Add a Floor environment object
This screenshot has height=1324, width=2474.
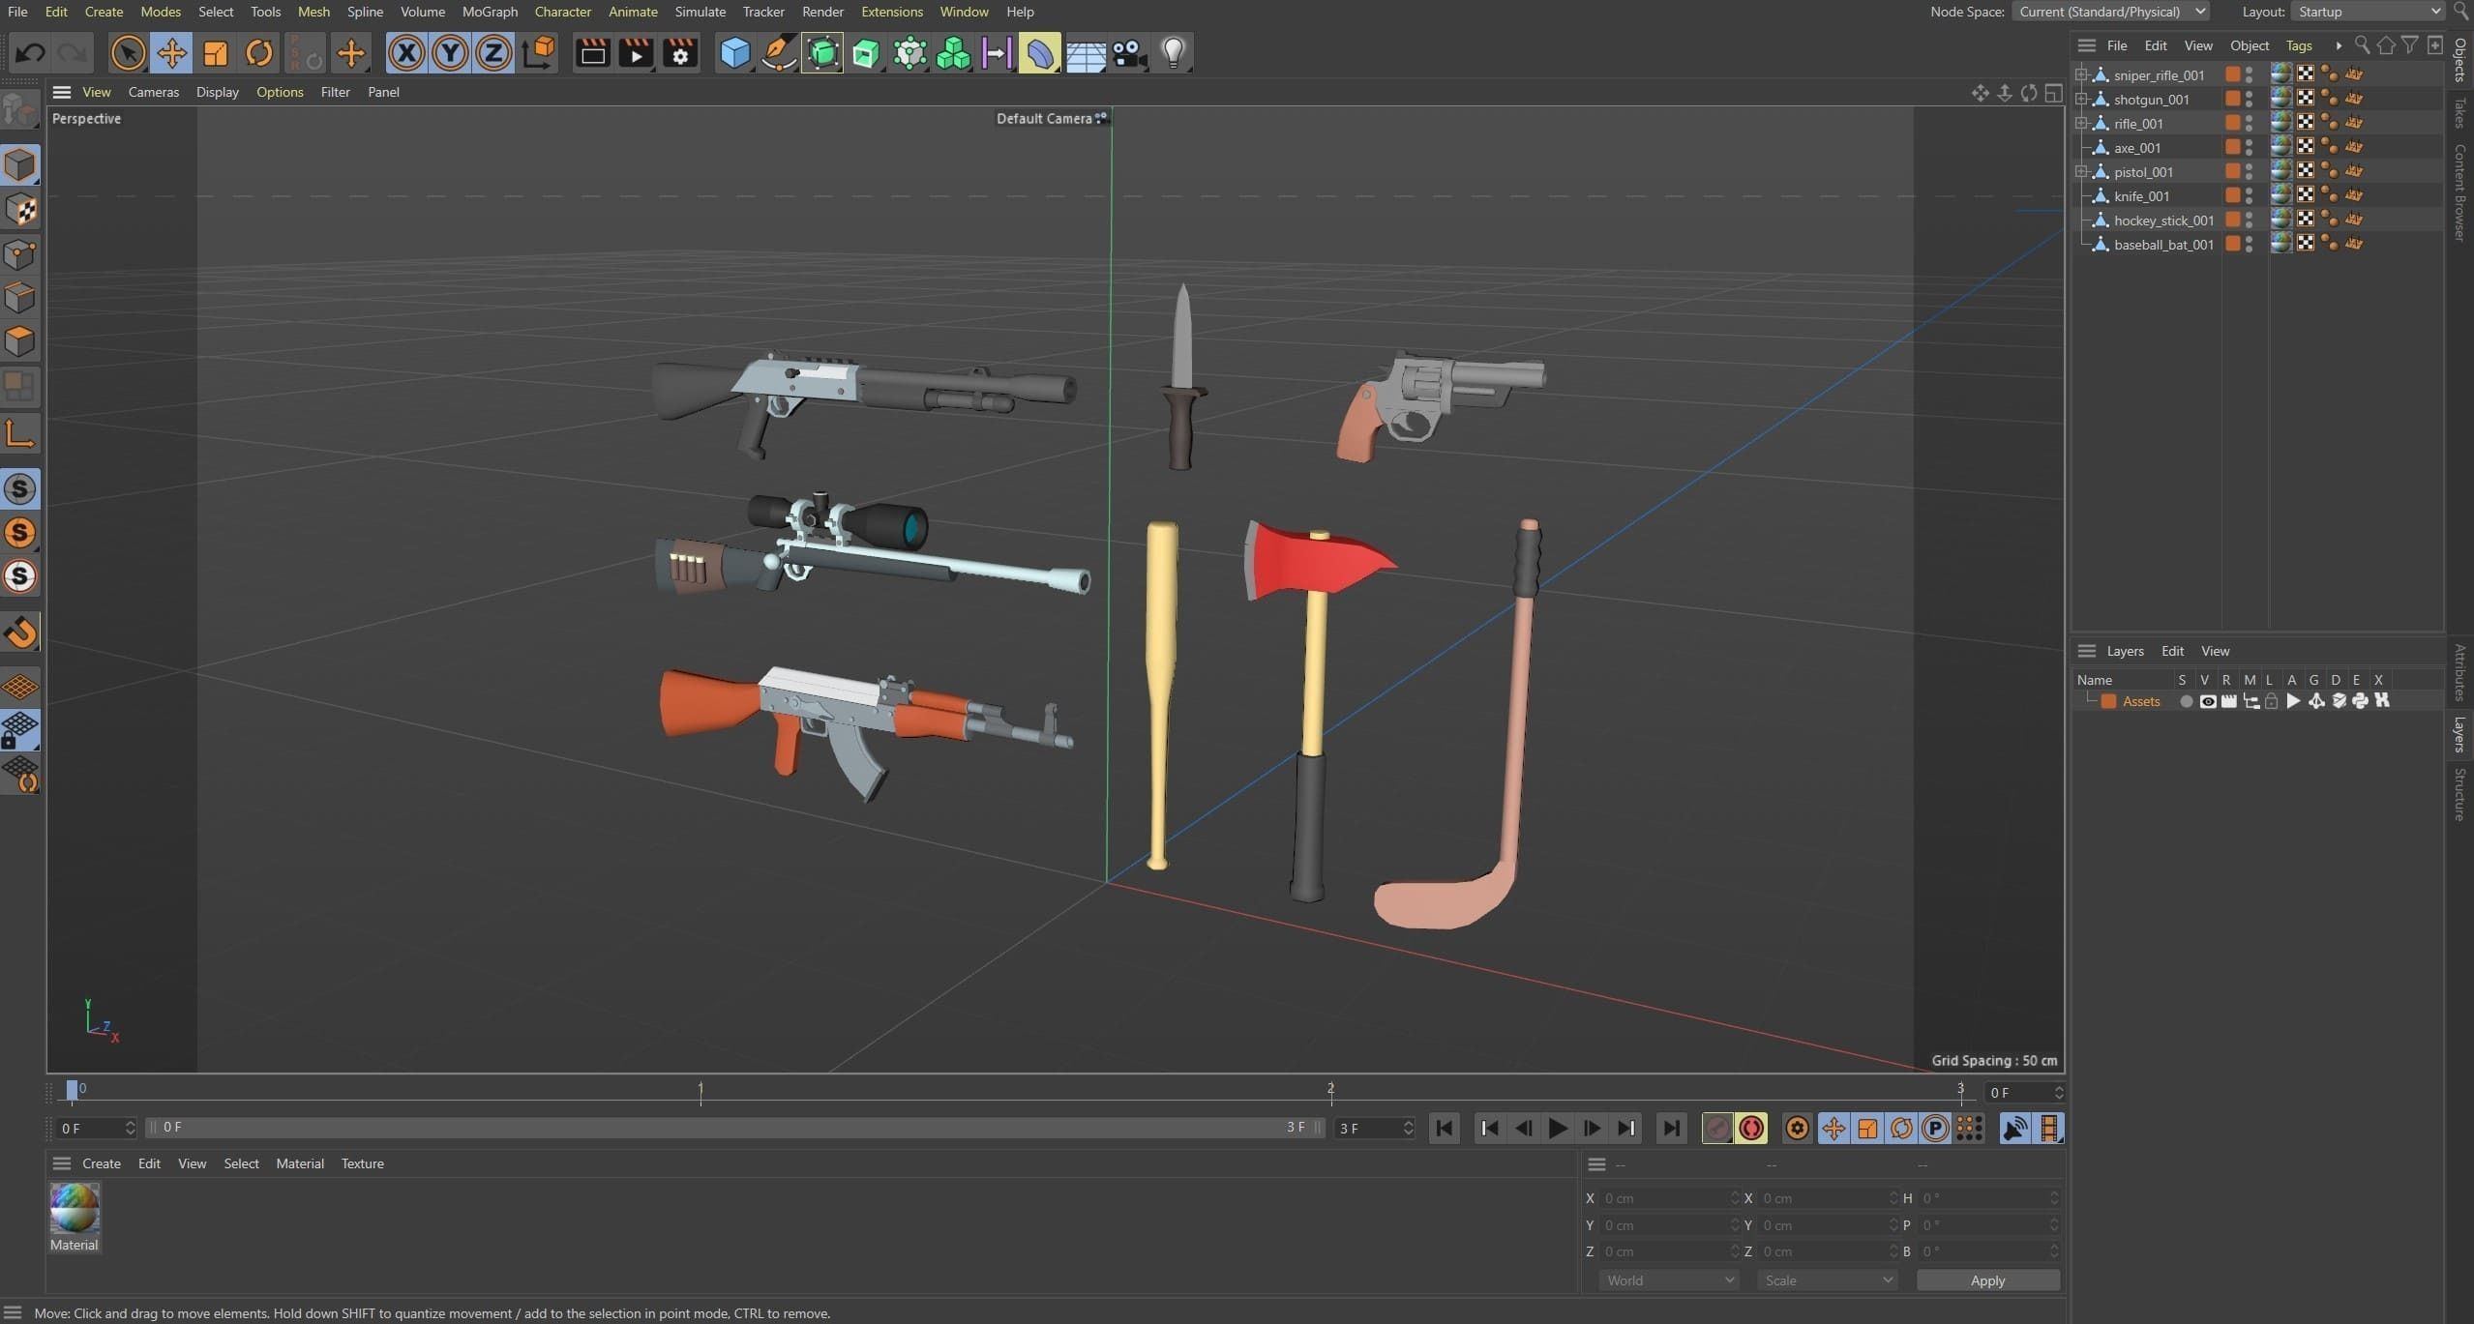1085,53
